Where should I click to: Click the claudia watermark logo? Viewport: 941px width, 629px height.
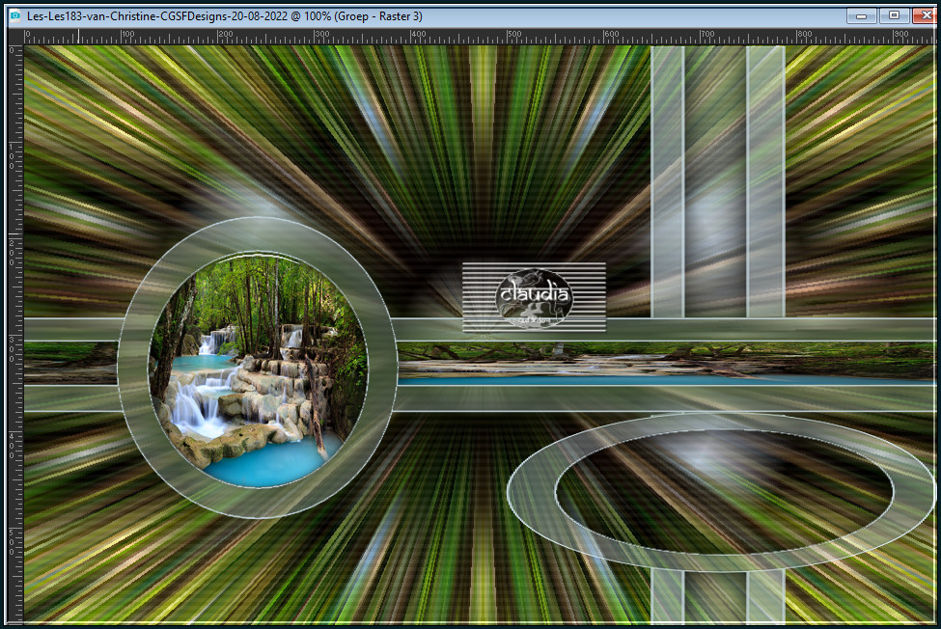click(534, 297)
